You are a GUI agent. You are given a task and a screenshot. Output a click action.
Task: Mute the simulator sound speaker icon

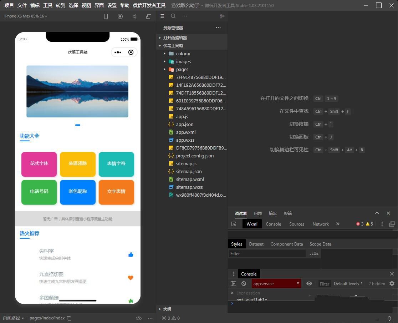[x=134, y=16]
